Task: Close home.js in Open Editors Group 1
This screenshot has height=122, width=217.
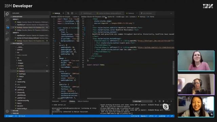Action: pyautogui.click(x=13, y=27)
